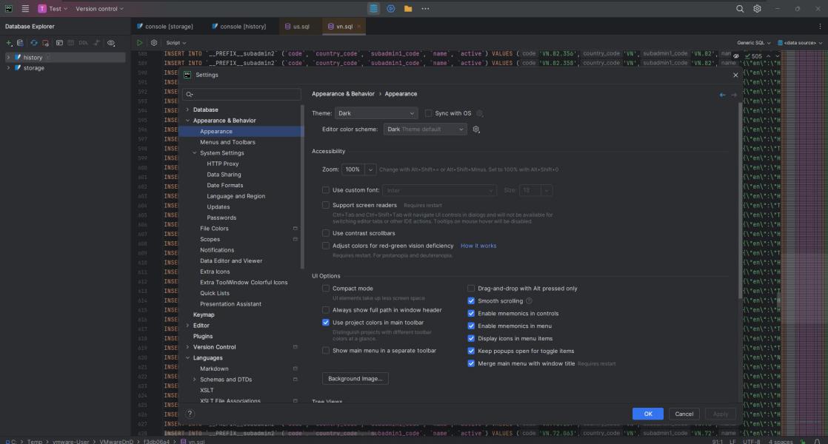Select Menus and Toolbars in settings tree
The height and width of the screenshot is (444, 828).
[x=227, y=142]
